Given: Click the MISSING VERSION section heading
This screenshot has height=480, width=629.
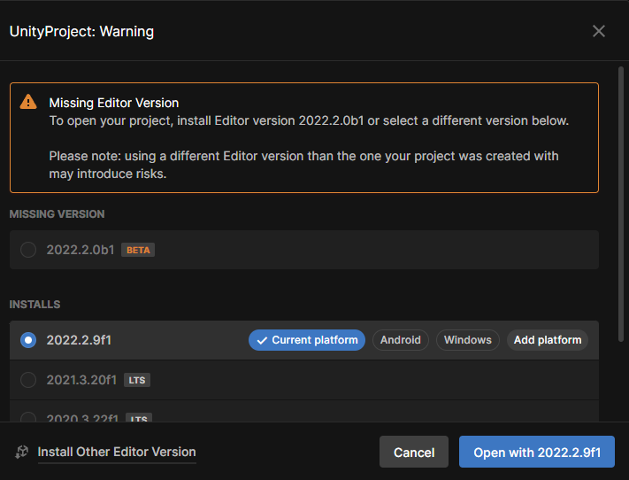Looking at the screenshot, I should [57, 214].
